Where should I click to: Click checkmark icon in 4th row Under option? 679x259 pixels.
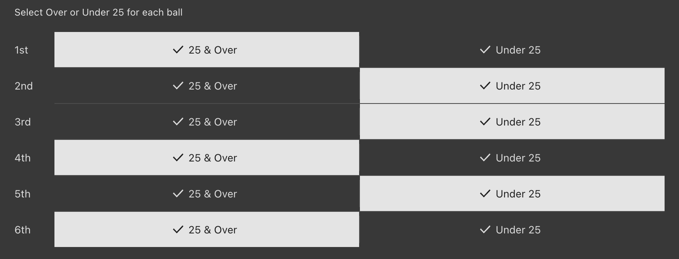tap(485, 158)
